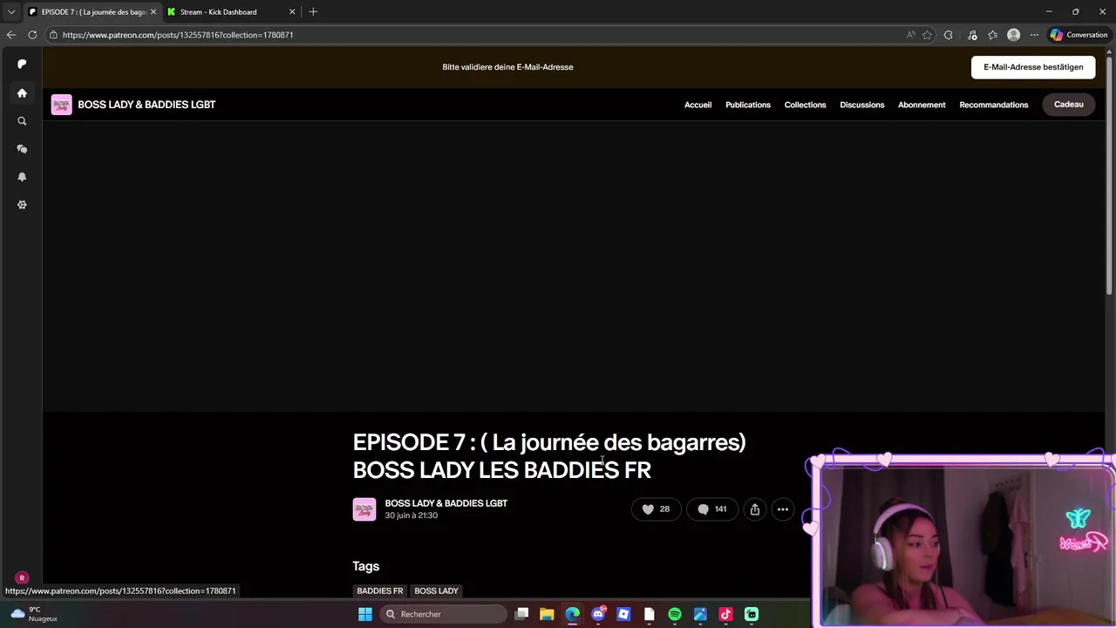Click the browser back arrow
This screenshot has height=628, width=1116.
(10, 35)
